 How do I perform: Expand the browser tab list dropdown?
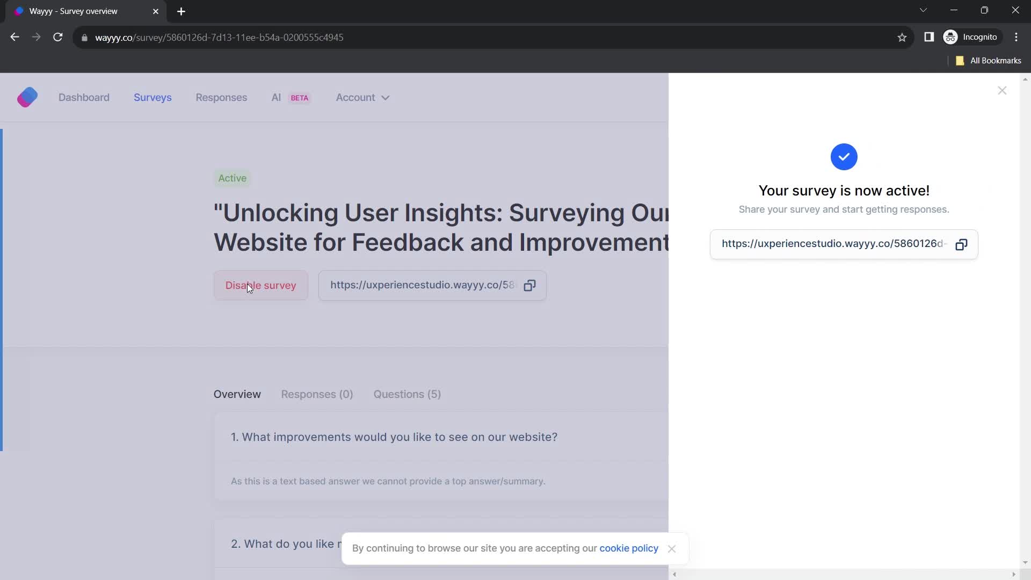coord(924,11)
